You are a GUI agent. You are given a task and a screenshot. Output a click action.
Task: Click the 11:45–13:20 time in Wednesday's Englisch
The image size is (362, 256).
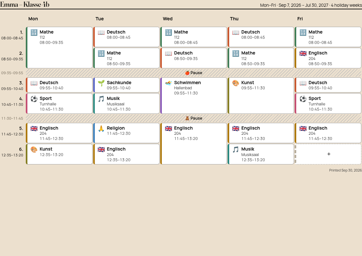(x=186, y=139)
